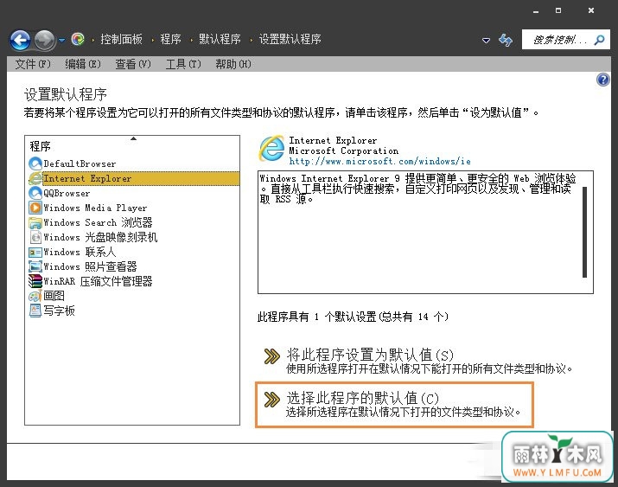Click the Control Panel icon in address bar
The width and height of the screenshot is (618, 487).
[x=78, y=39]
